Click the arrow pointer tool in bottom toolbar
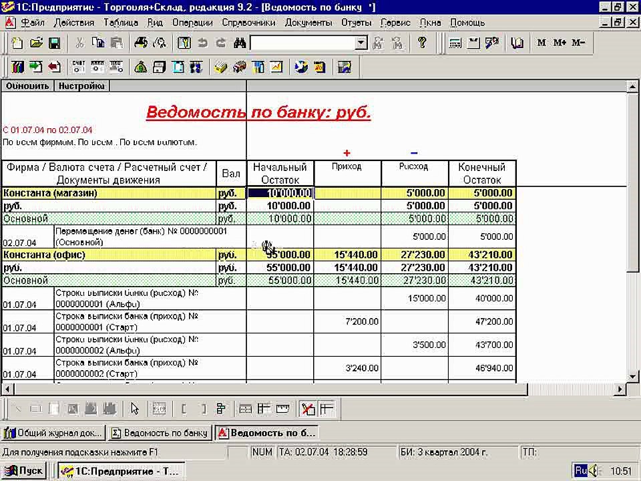This screenshot has height=481, width=641. 134,409
